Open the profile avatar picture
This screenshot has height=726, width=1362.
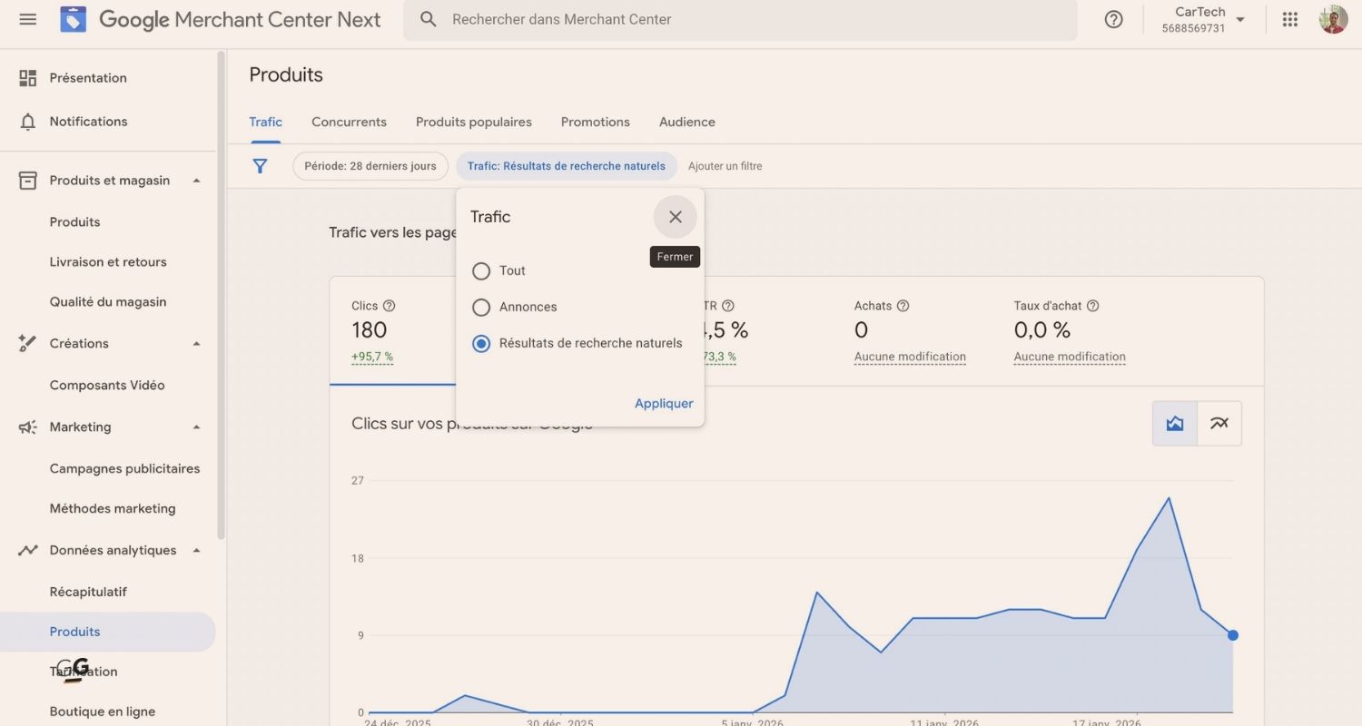pos(1333,19)
